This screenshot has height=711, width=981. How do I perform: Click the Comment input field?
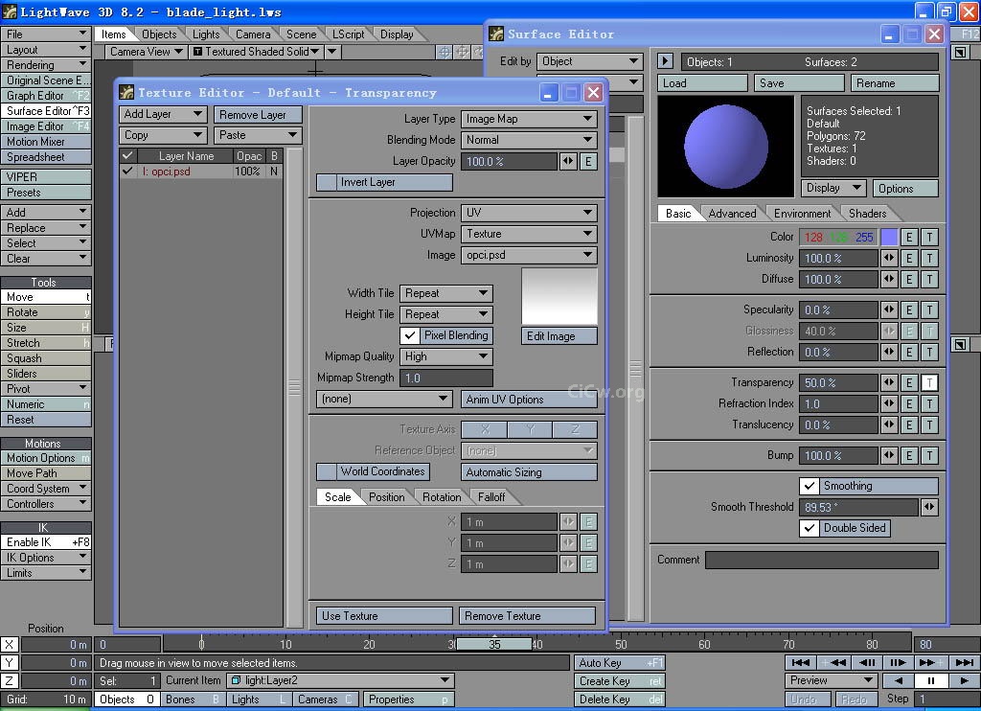(x=821, y=561)
